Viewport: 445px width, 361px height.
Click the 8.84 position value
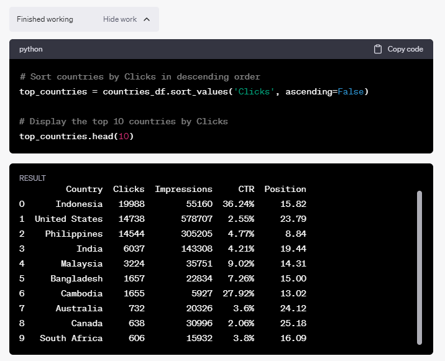click(296, 234)
